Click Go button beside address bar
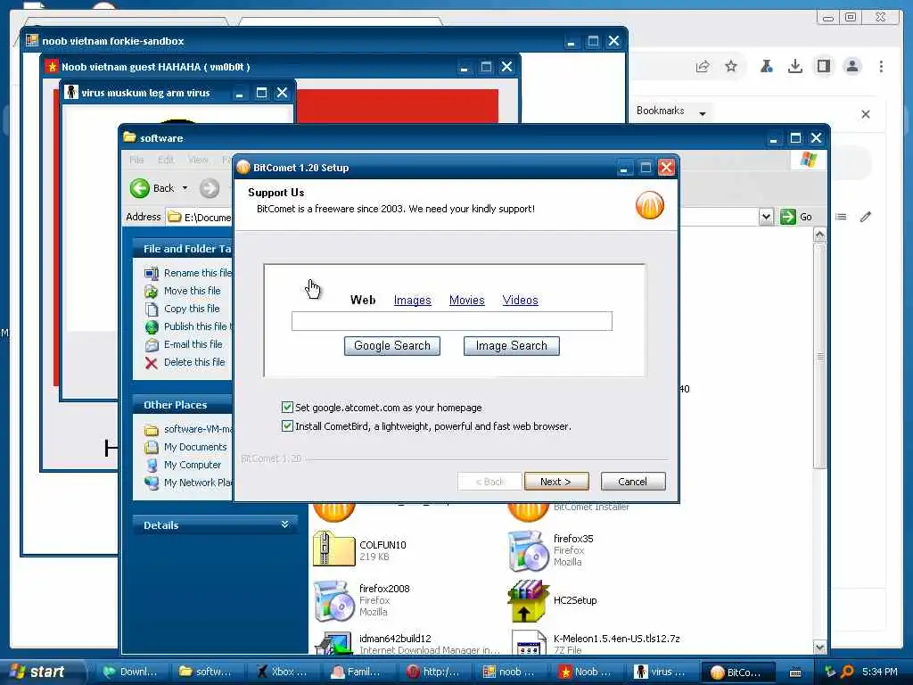Viewport: 913px width, 685px height. (796, 217)
